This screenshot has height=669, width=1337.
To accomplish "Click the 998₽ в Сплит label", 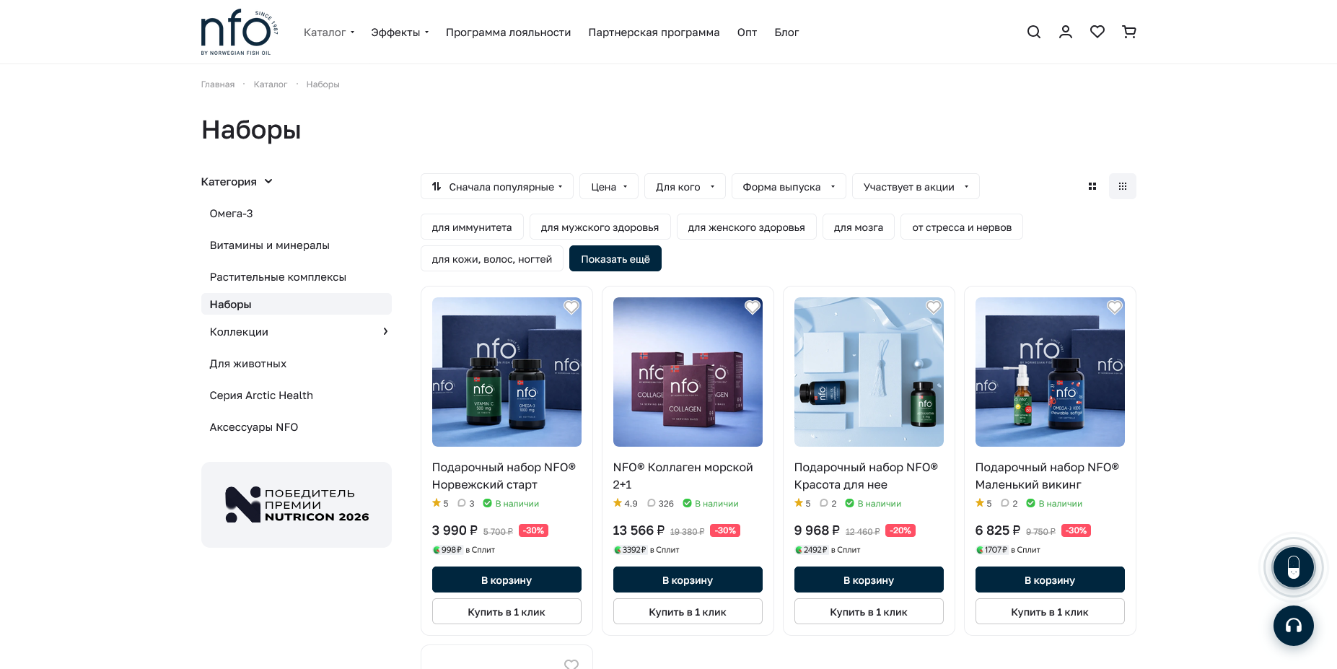I will pyautogui.click(x=463, y=550).
